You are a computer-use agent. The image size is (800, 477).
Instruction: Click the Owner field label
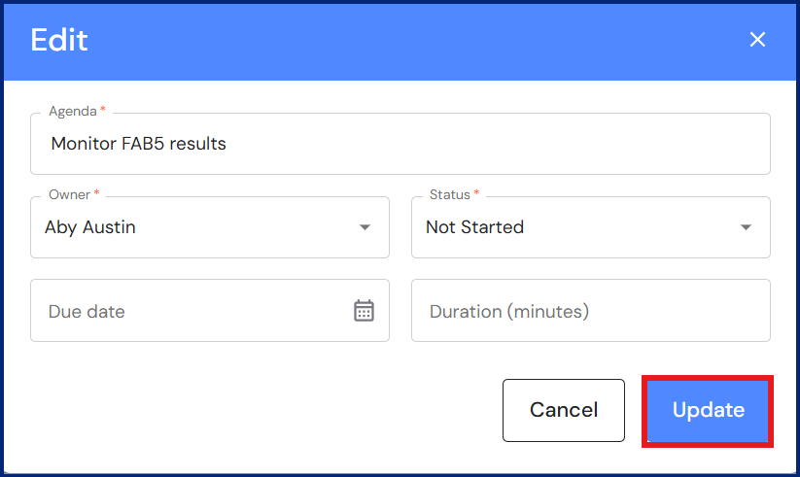point(69,195)
